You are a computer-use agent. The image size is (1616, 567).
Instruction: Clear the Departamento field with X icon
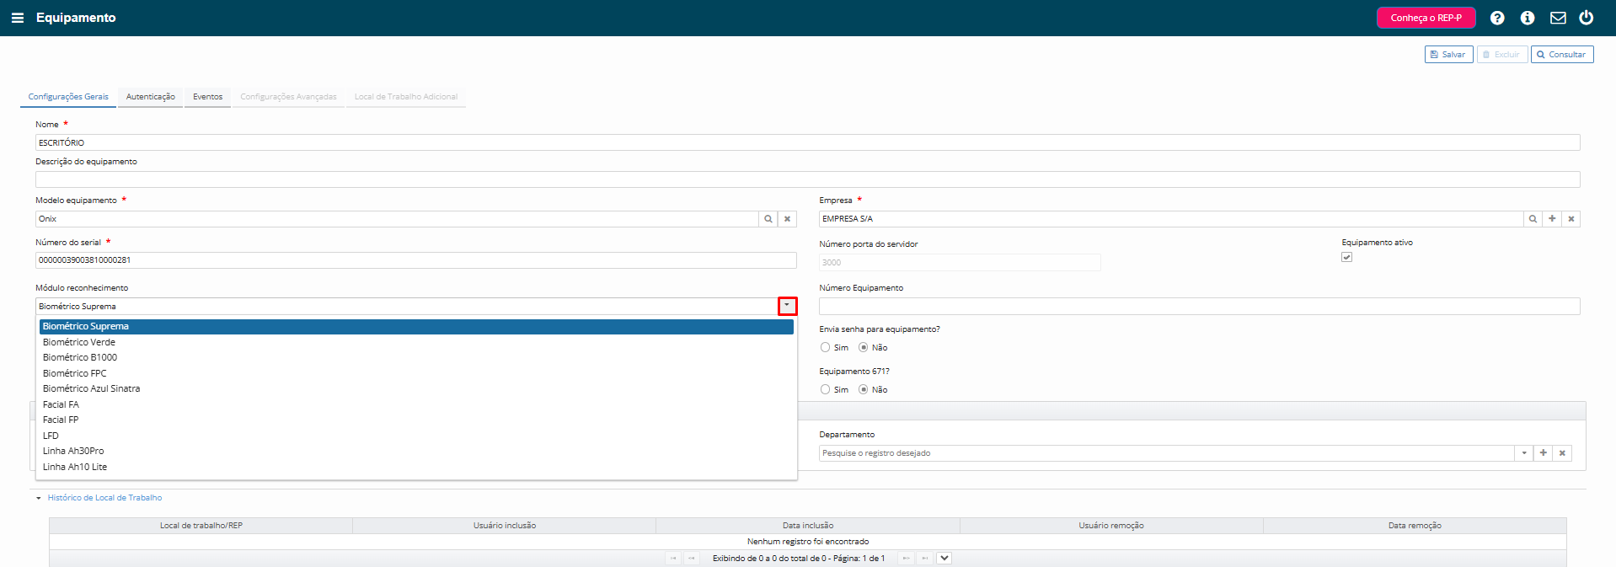tap(1562, 453)
